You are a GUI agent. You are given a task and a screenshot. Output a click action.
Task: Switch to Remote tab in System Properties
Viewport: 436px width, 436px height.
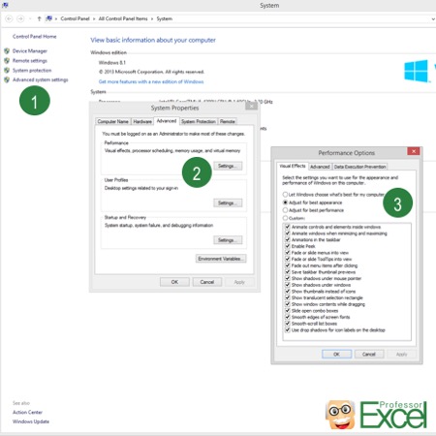[228, 121]
